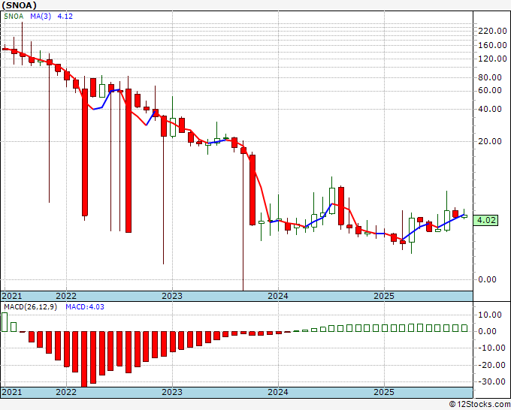
Task: Click the deepest red MACD bar in 2022
Action: coord(84,359)
